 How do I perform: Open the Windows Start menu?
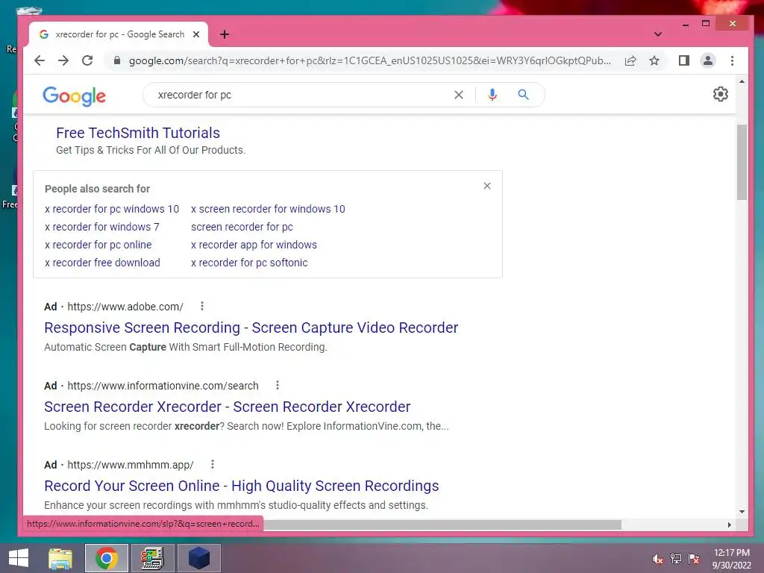pyautogui.click(x=19, y=558)
